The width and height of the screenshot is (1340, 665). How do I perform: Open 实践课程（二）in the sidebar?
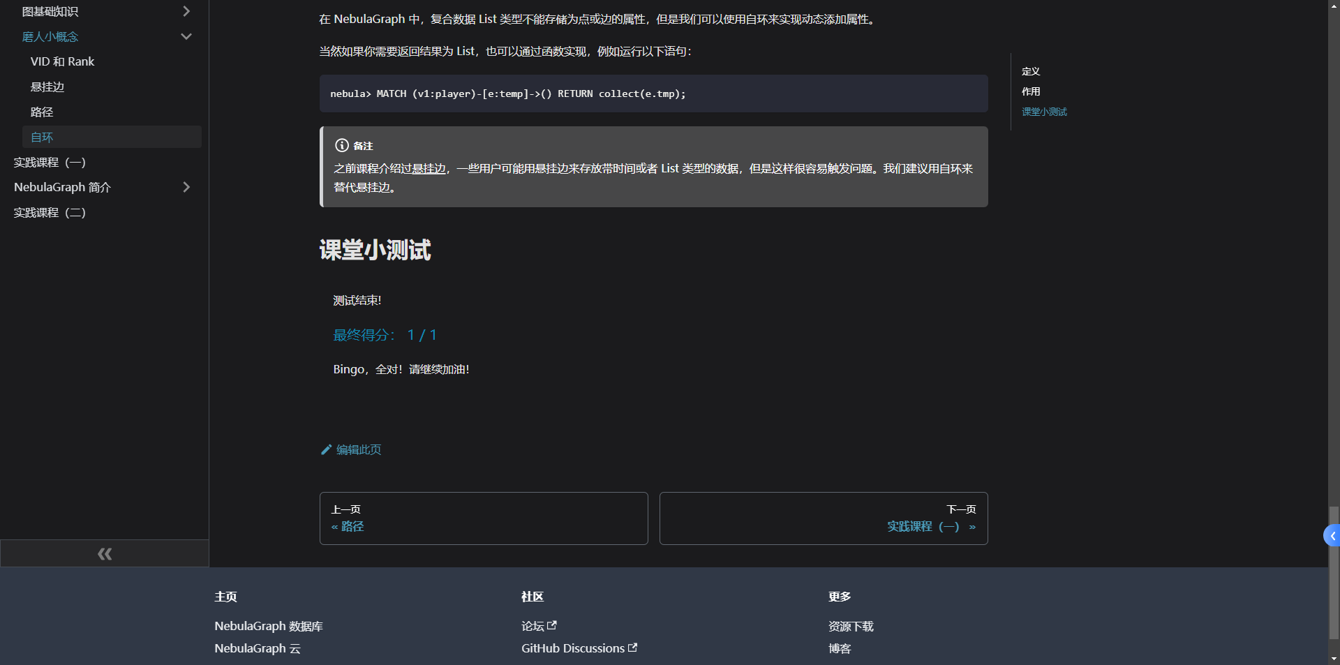tap(50, 212)
